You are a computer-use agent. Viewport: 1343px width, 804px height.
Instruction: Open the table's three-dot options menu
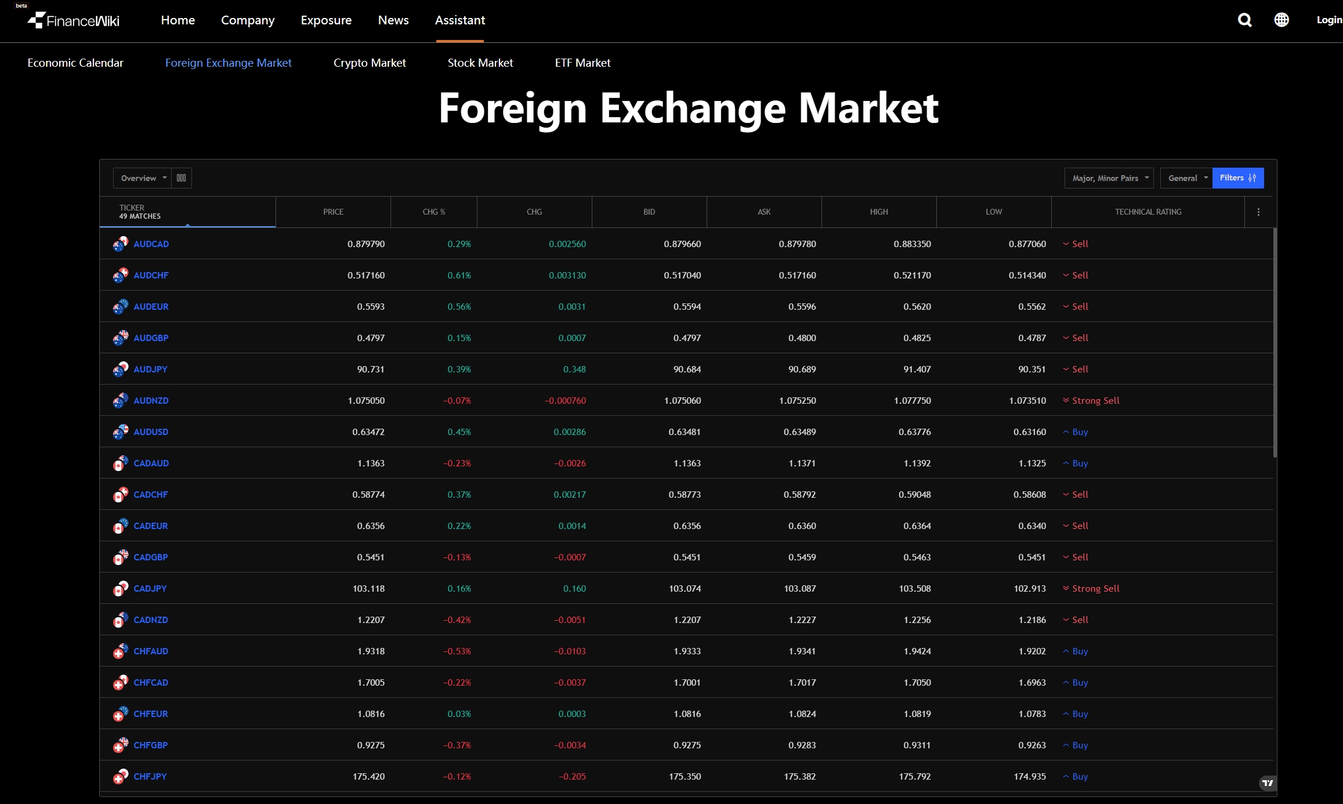click(x=1258, y=212)
